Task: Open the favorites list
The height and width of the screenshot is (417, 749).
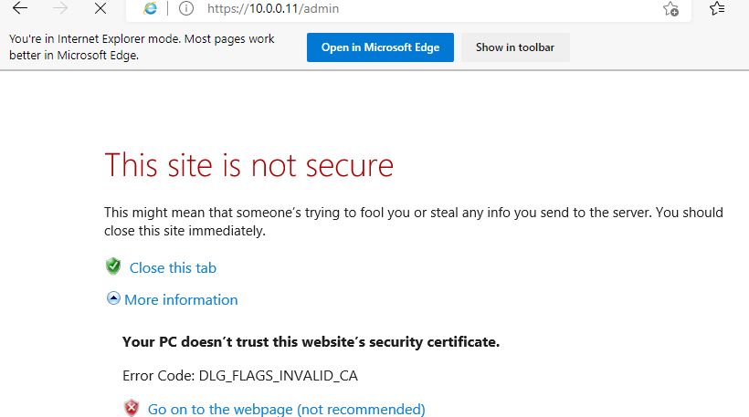Action: point(717,9)
